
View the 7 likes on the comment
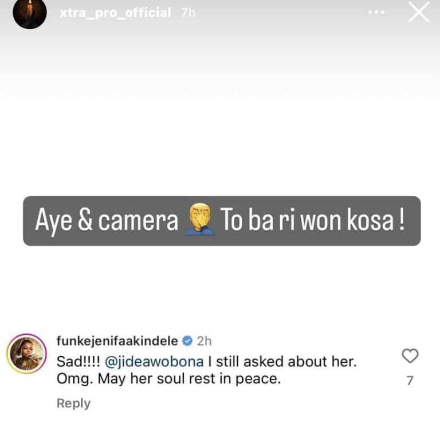coord(410,380)
